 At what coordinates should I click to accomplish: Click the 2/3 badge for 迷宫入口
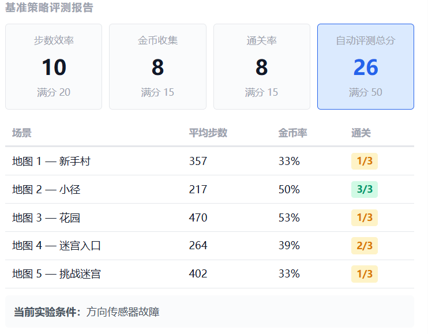pyautogui.click(x=365, y=246)
